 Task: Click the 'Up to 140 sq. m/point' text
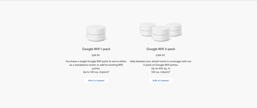tap(95, 72)
